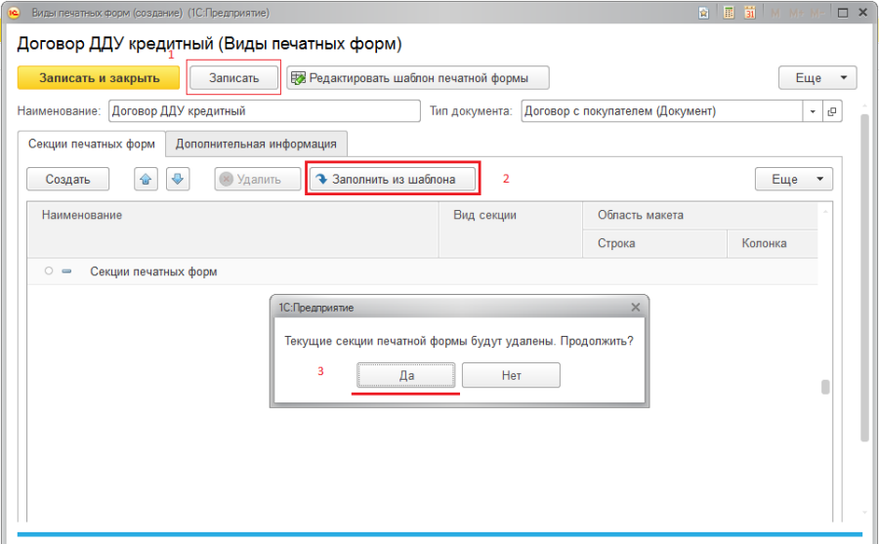Close the 1С:Предприятие confirmation dialog
879x544 pixels.
pyautogui.click(x=635, y=307)
